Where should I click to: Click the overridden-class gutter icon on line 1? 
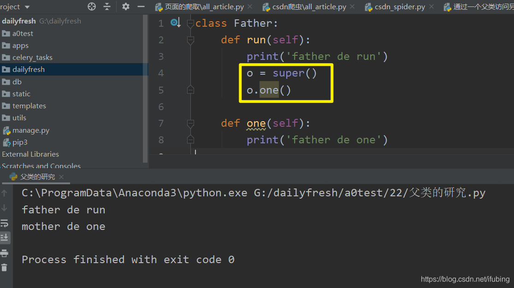(x=175, y=23)
